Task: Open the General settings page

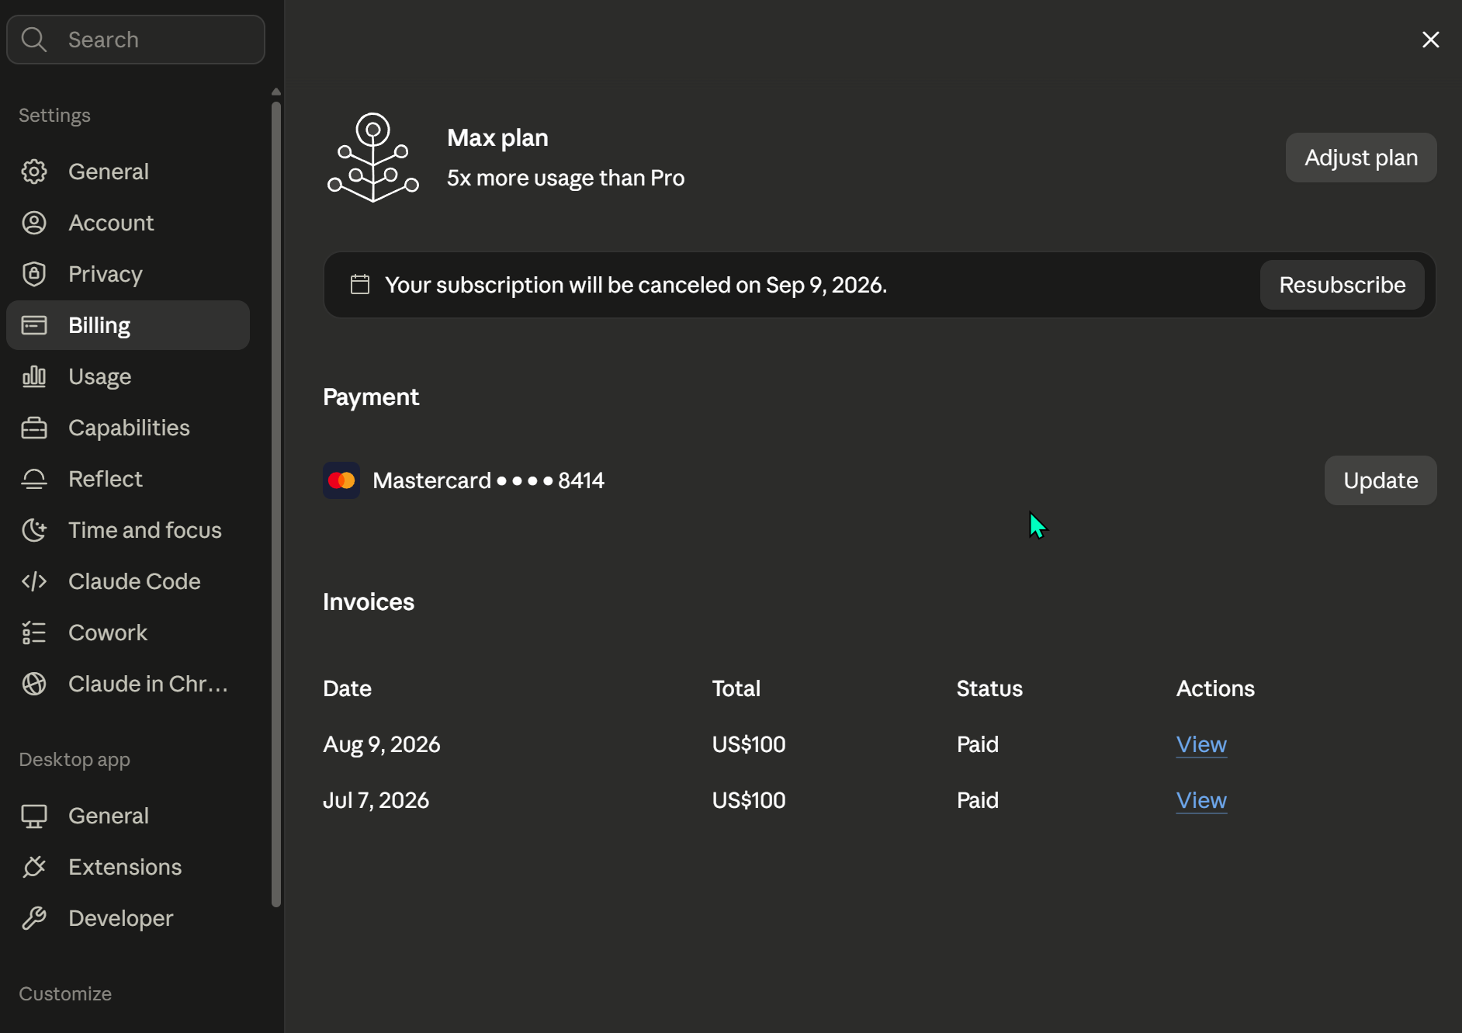Action: coord(128,172)
